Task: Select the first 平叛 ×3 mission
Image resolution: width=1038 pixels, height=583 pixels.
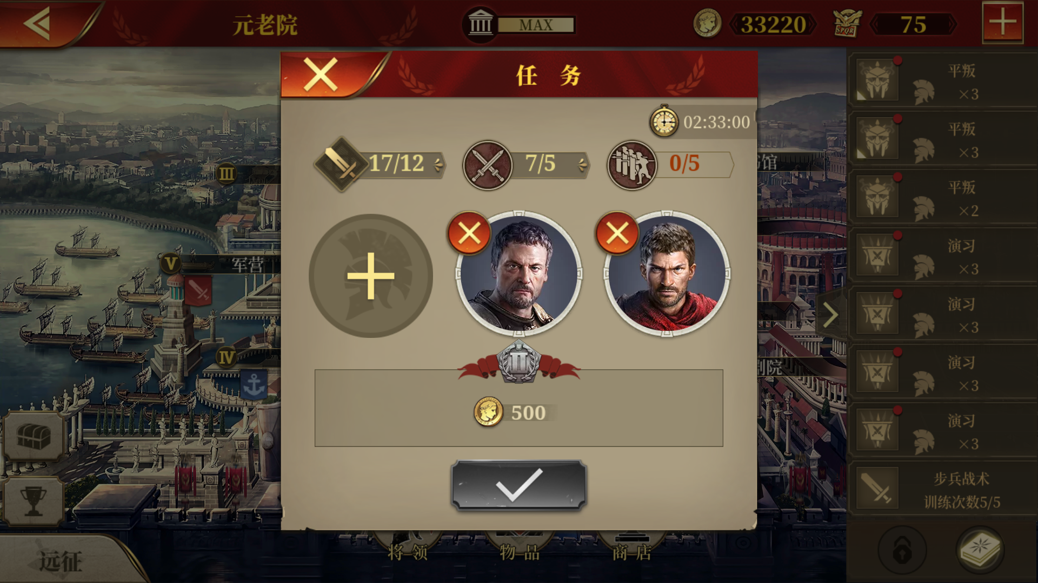Action: pos(942,82)
